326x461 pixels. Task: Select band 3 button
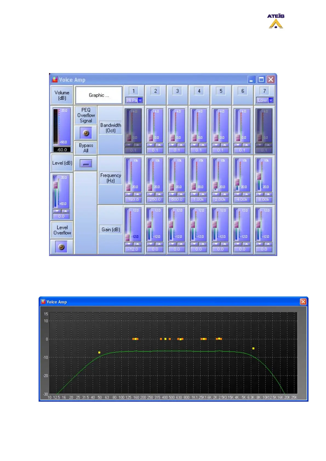click(x=177, y=91)
